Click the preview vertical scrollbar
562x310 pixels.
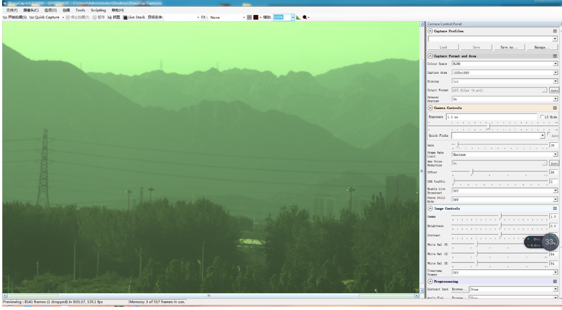[422, 157]
